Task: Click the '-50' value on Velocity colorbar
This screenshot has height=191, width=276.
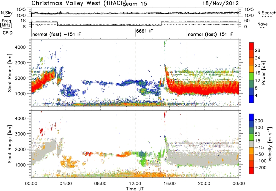Action: coord(259,154)
